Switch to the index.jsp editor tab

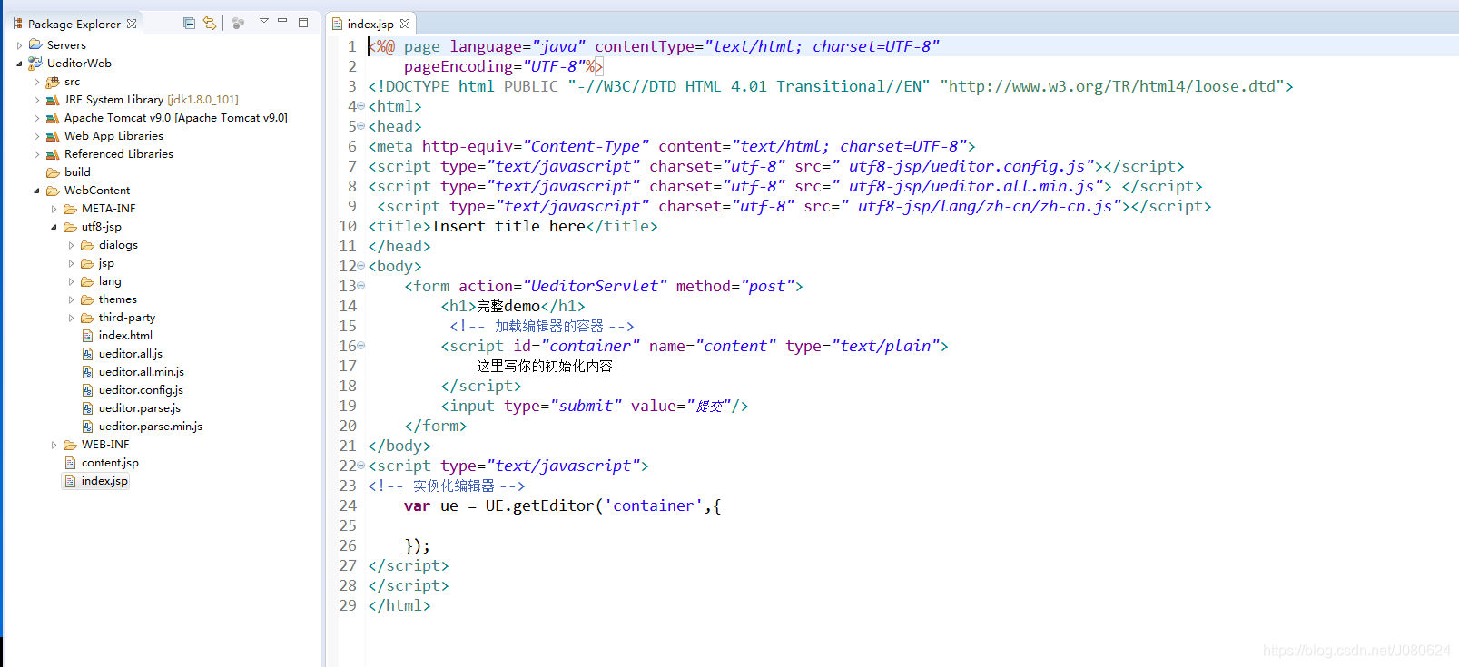[370, 24]
